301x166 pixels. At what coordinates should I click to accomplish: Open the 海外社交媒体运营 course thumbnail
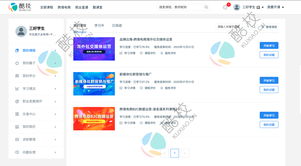coord(94,49)
